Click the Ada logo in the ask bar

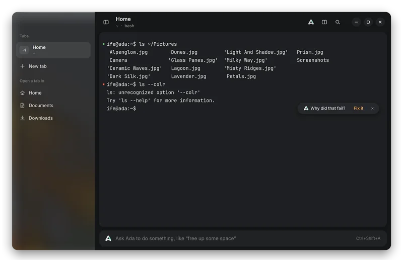point(108,238)
